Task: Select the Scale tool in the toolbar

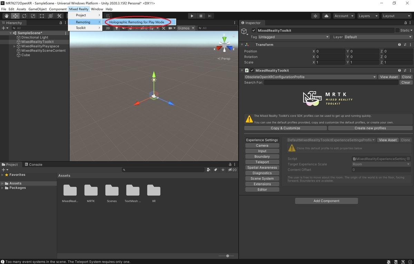Action: 33,16
